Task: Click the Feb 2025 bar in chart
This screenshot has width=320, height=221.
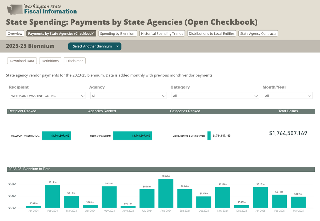Action: (x=279, y=201)
